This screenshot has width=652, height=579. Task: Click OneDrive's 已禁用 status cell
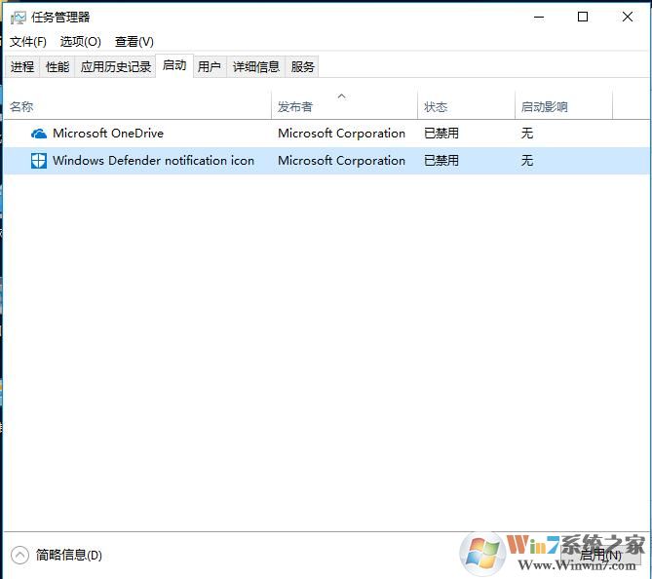441,134
